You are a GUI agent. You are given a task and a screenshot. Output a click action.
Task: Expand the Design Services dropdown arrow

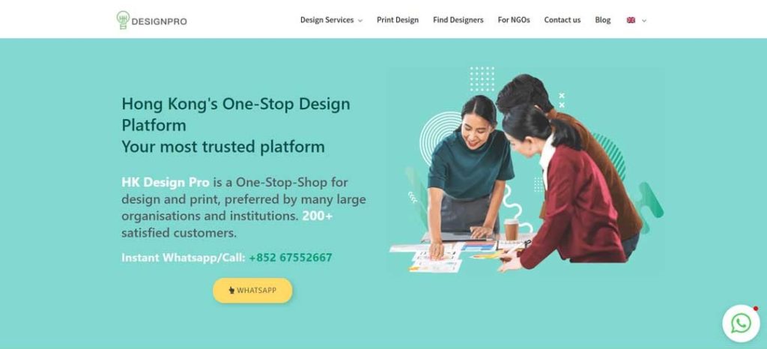[x=360, y=20]
